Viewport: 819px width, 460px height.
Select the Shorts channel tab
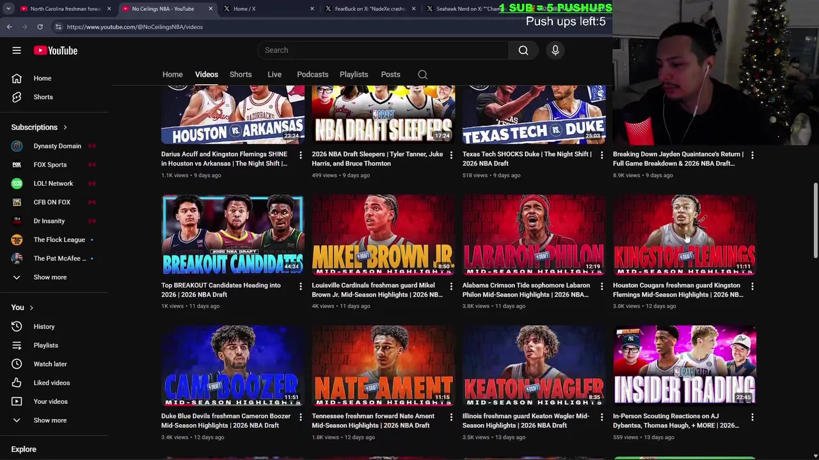tap(241, 75)
